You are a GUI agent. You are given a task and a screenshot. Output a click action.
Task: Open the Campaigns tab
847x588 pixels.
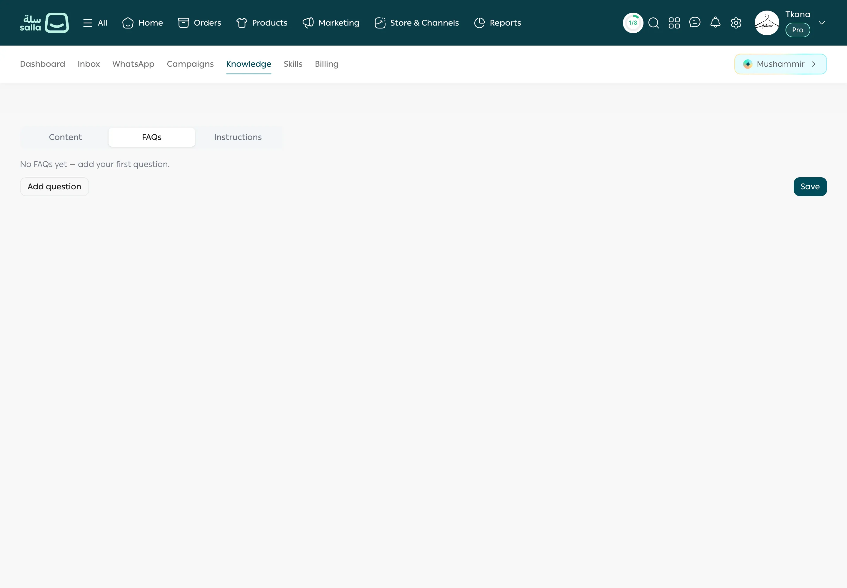tap(190, 64)
